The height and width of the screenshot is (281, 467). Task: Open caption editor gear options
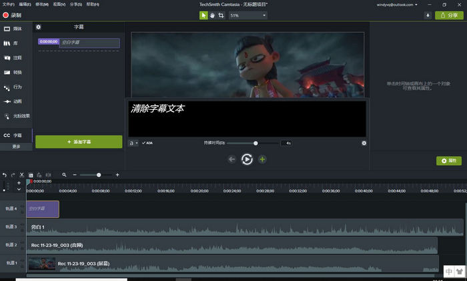click(x=364, y=143)
